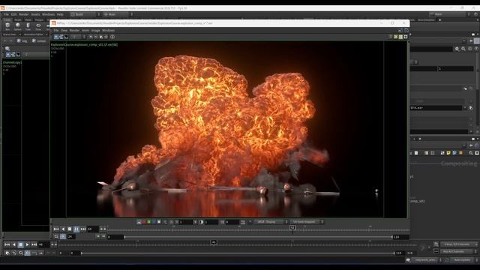The width and height of the screenshot is (480, 270).
Task: Click Houdini global frame range slider
Action: (x=238, y=253)
